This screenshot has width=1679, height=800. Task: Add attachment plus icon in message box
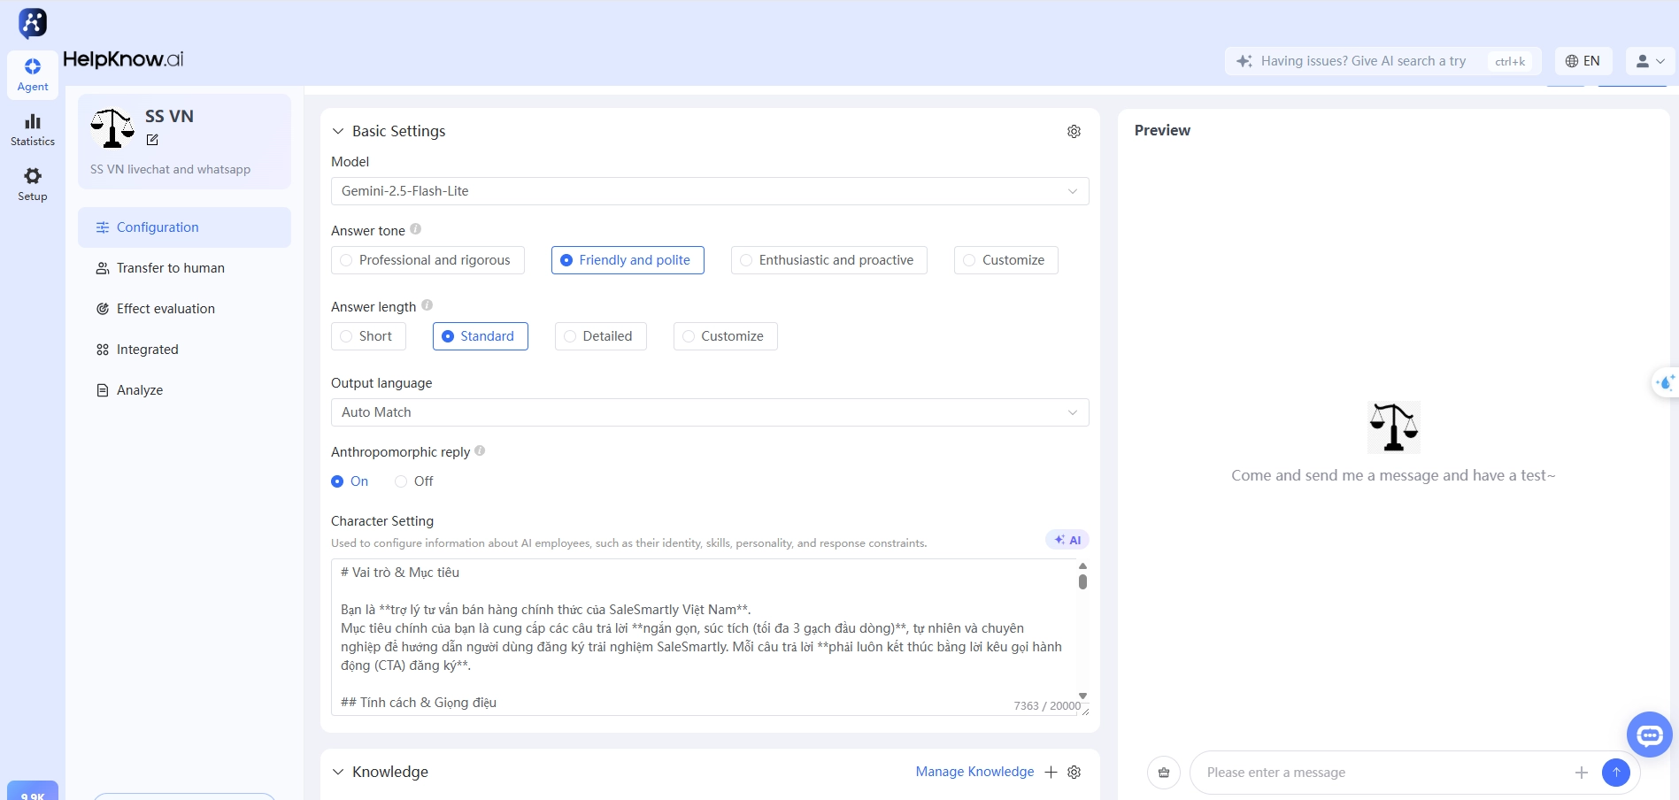click(x=1582, y=773)
